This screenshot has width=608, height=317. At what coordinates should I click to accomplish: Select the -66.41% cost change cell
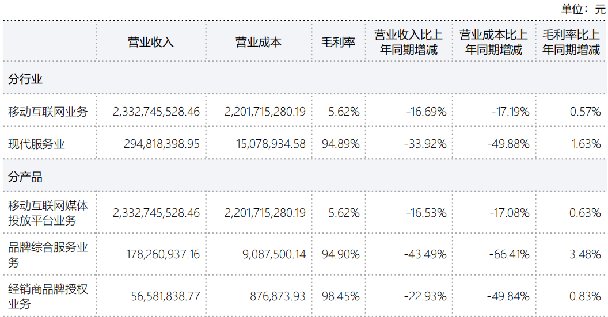click(x=510, y=254)
